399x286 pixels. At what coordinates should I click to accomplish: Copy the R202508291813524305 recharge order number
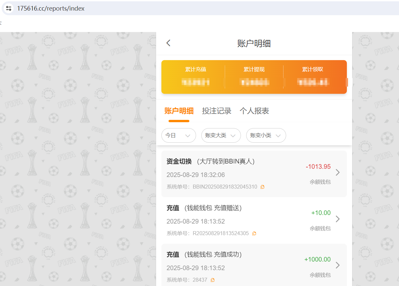pos(254,233)
